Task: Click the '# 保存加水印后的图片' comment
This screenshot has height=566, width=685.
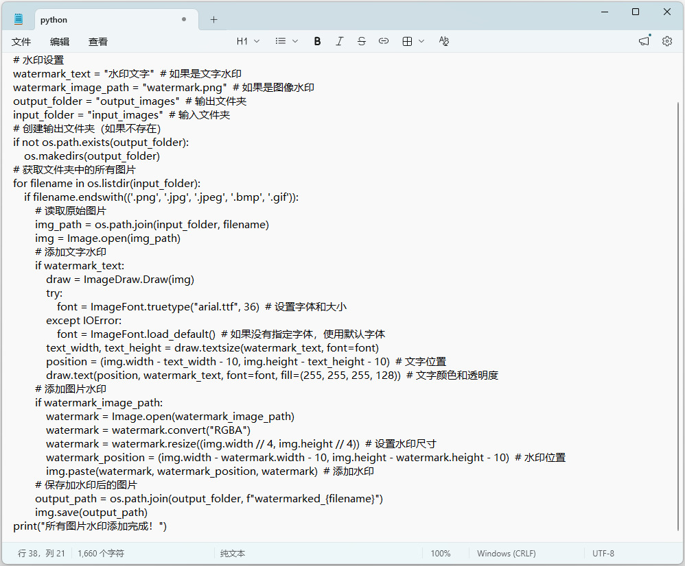Action: [x=86, y=485]
